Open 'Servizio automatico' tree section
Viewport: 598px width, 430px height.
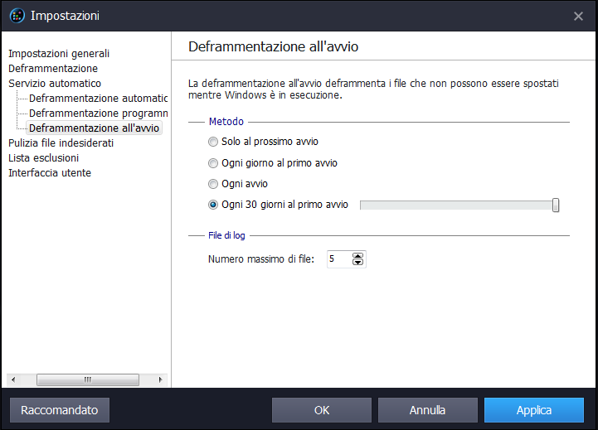coord(55,84)
